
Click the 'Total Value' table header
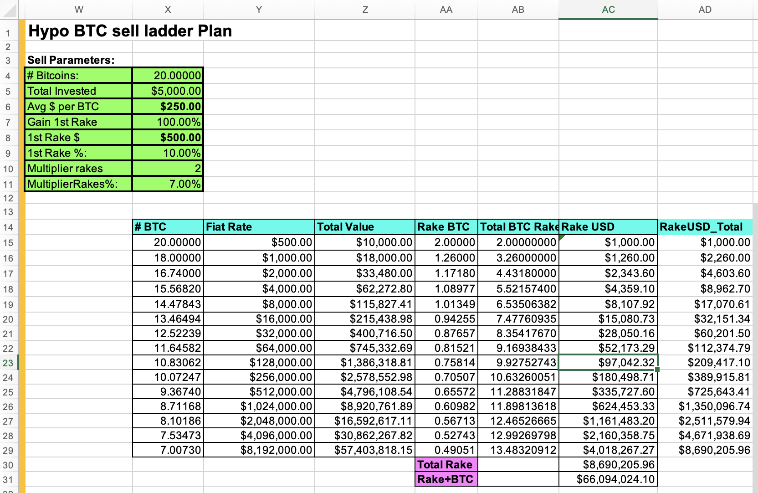click(x=365, y=227)
